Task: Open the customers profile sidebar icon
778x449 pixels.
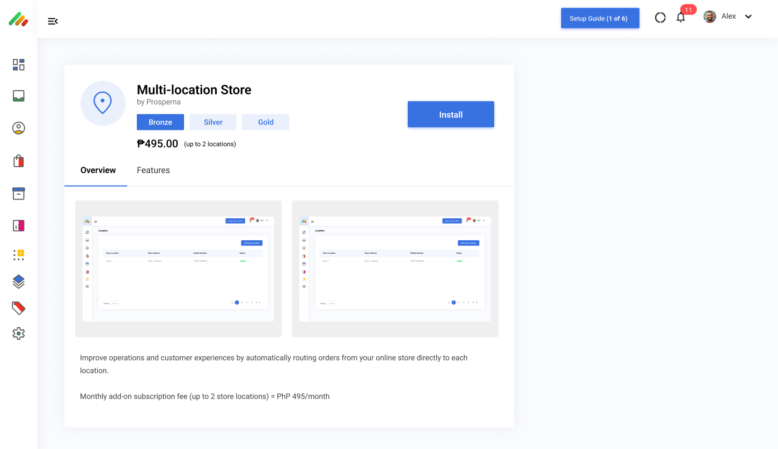Action: click(x=19, y=128)
